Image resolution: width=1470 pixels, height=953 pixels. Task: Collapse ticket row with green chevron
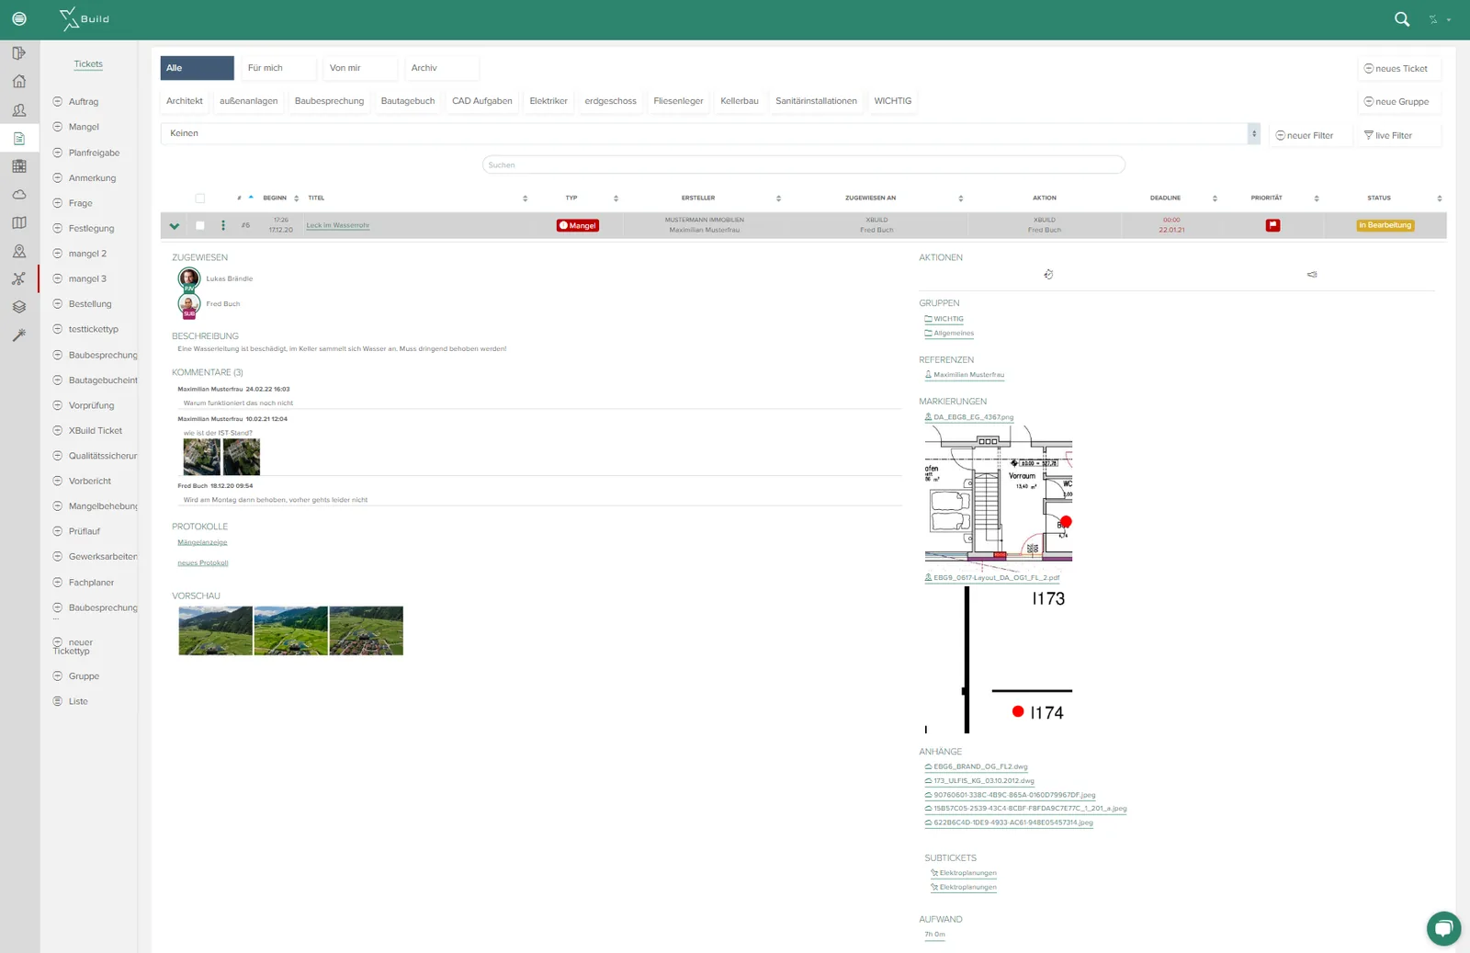[x=175, y=226]
